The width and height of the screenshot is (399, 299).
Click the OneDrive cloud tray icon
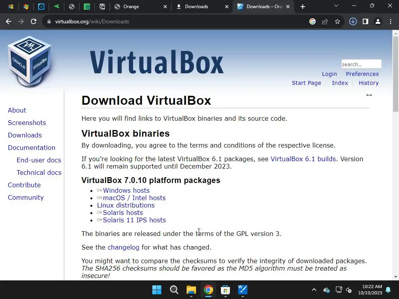tap(327, 290)
